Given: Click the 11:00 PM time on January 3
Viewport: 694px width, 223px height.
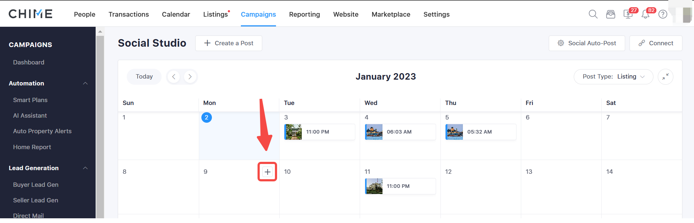Looking at the screenshot, I should [318, 132].
